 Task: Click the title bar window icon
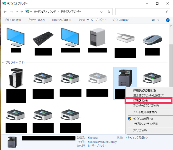coord(4,4)
